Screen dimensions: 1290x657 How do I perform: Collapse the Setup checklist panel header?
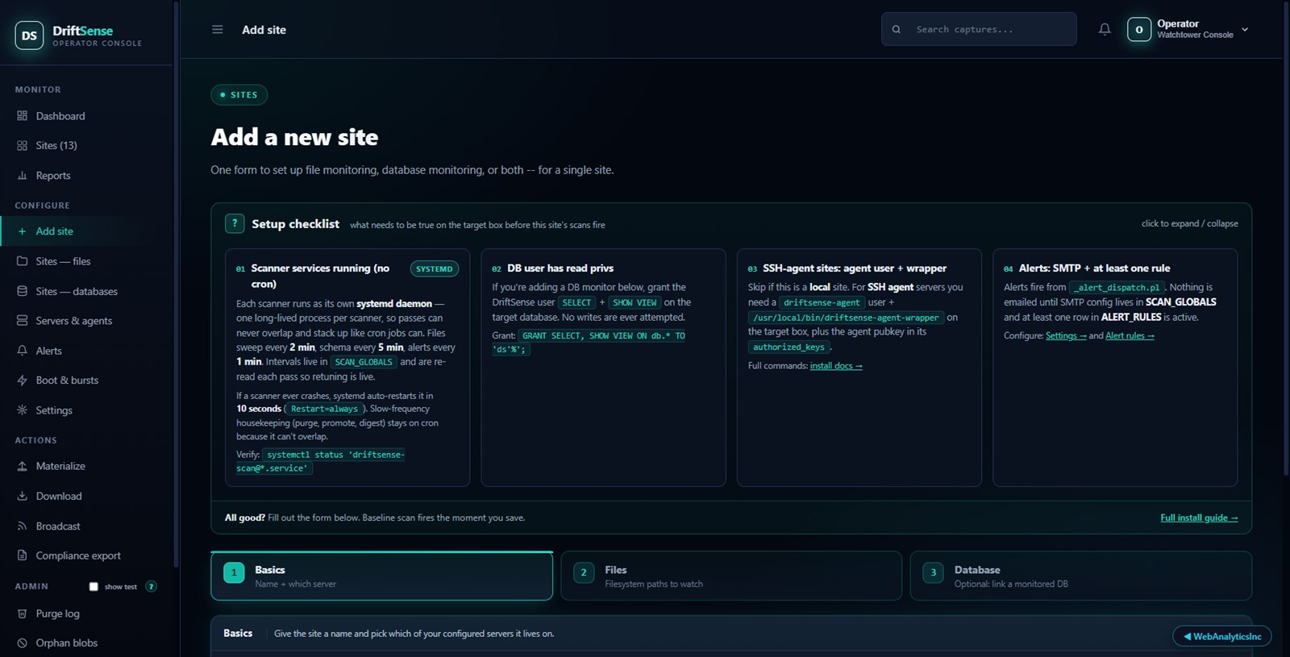point(731,224)
